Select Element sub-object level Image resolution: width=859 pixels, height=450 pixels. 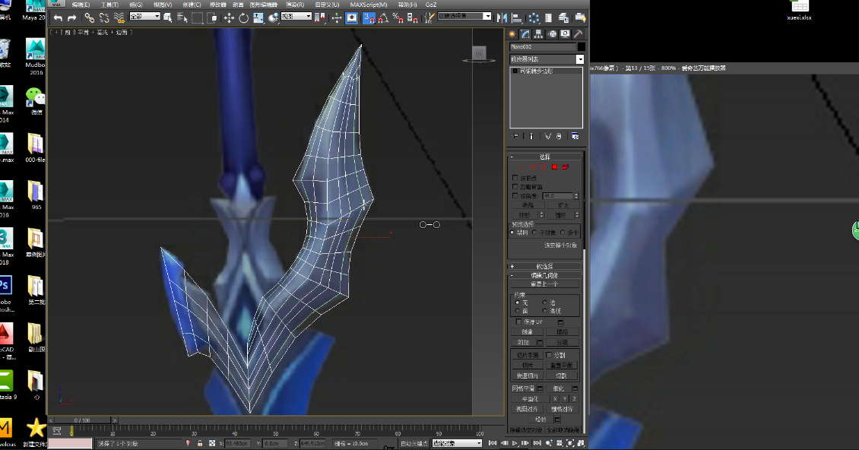566,166
